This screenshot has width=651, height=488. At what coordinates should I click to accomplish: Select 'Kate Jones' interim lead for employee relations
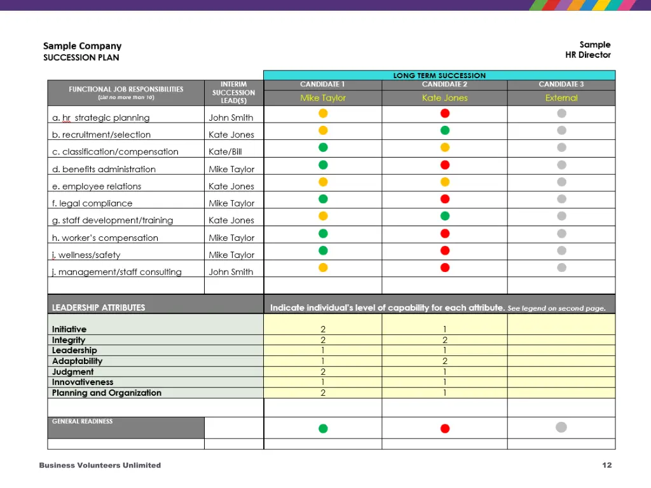coord(231,186)
